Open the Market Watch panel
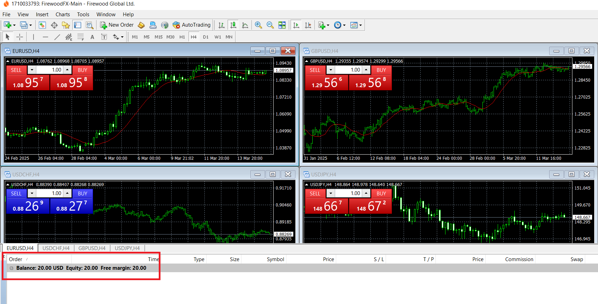 42,25
